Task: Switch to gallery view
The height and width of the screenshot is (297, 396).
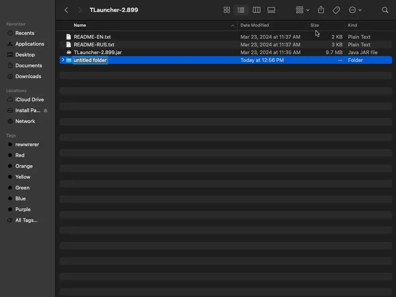Action: [x=271, y=10]
